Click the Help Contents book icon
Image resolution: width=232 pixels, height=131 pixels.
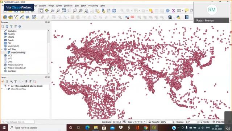[x=187, y=17]
